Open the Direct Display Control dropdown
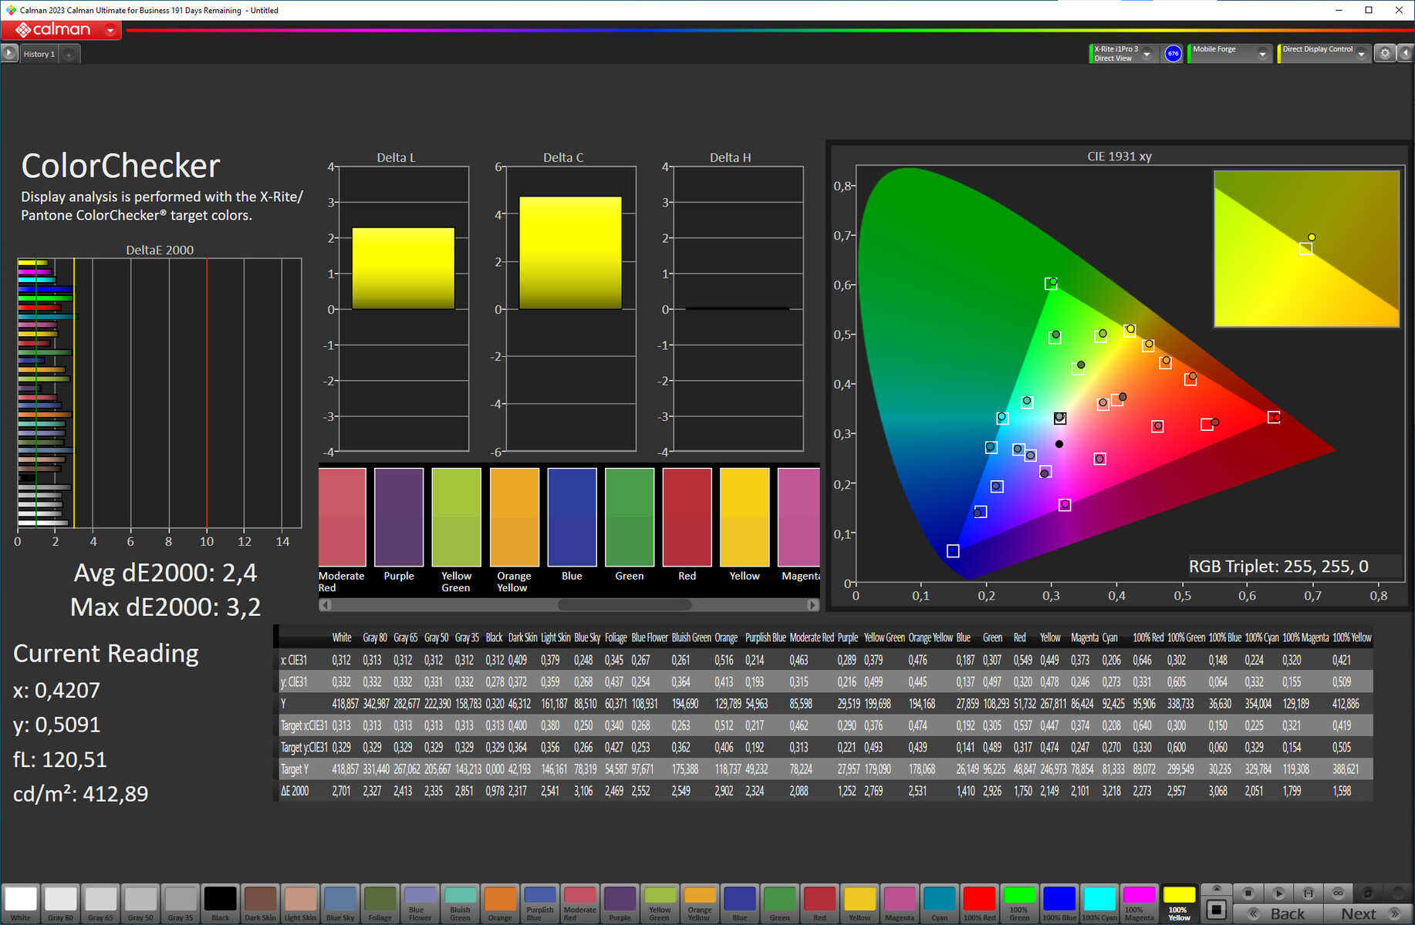Screen dimensions: 1415x925 coord(1361,54)
